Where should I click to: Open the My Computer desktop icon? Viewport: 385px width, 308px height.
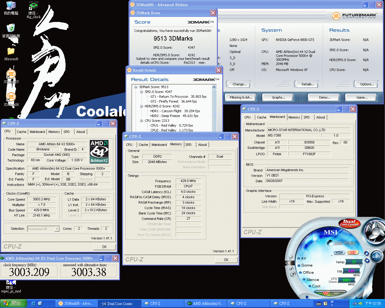click(11, 8)
